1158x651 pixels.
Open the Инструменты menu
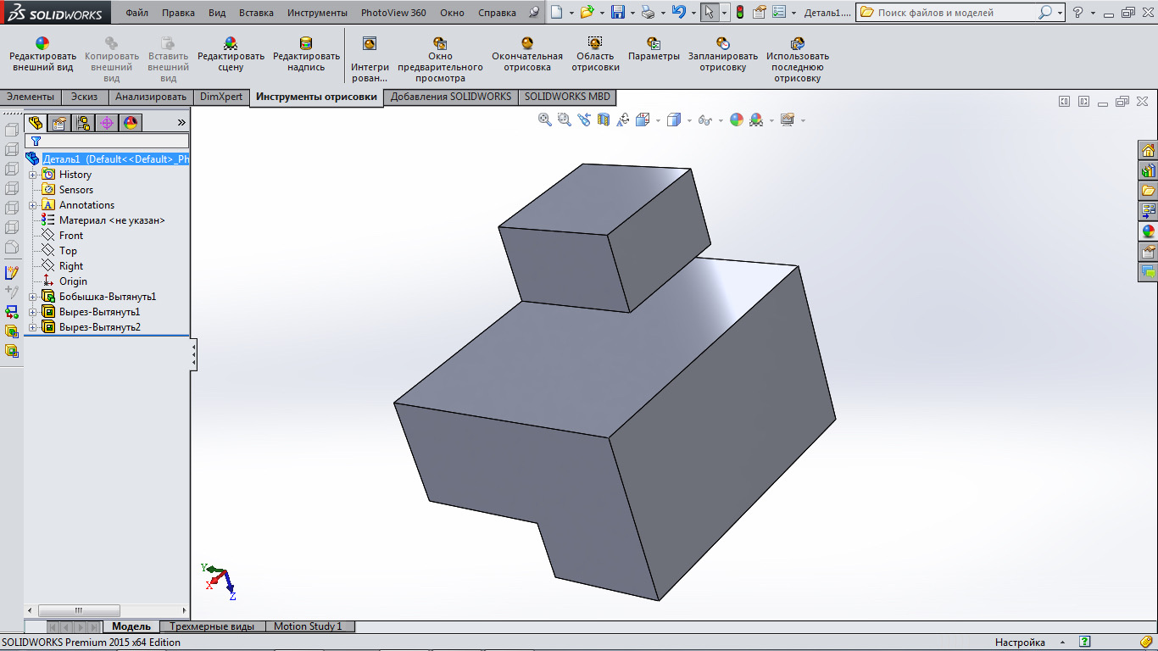click(317, 13)
